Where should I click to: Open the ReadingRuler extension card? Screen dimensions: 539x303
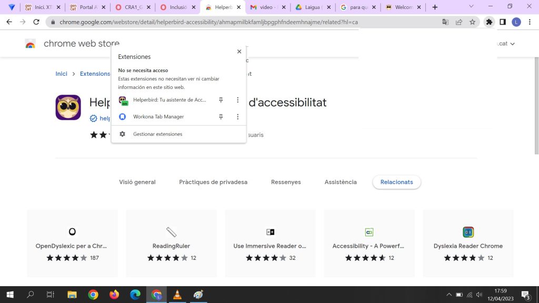point(171,243)
